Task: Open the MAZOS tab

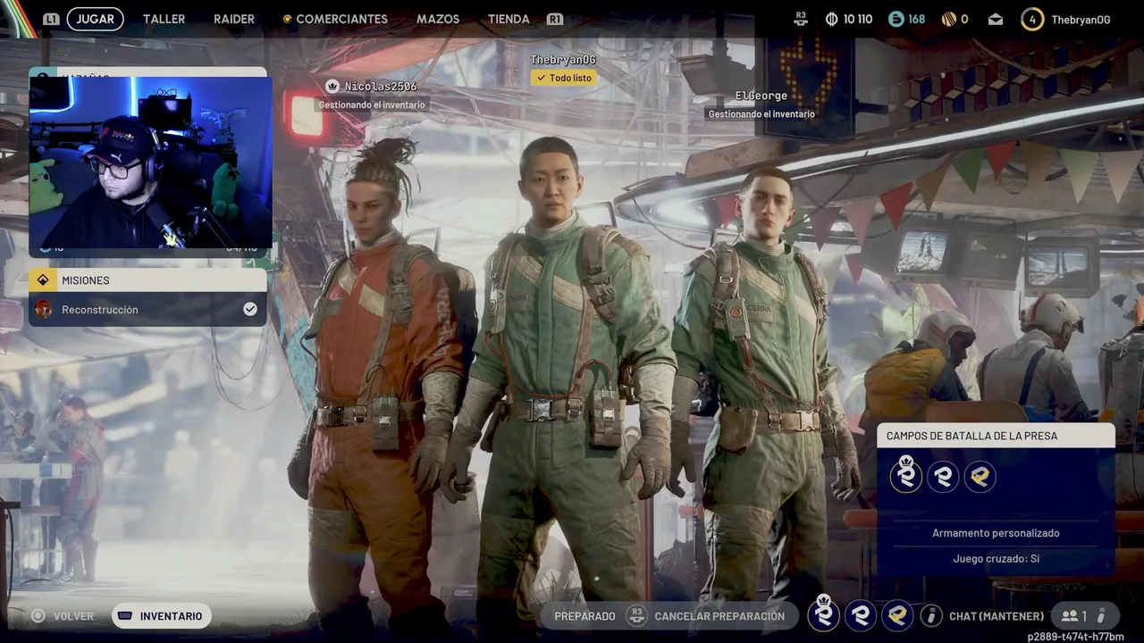Action: [x=438, y=19]
